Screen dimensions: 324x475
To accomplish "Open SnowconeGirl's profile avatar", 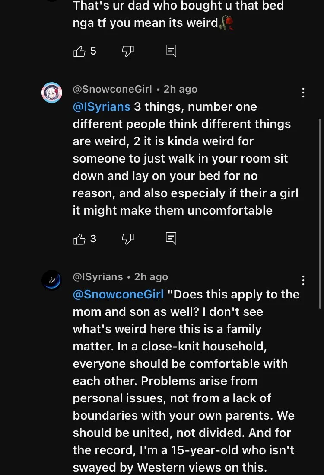I will coord(52,93).
